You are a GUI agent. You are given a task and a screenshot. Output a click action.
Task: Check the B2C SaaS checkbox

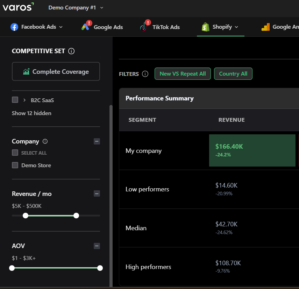pyautogui.click(x=15, y=100)
